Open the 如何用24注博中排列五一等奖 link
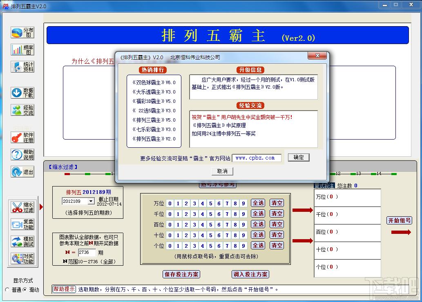The width and height of the screenshot is (422, 302). [x=223, y=133]
